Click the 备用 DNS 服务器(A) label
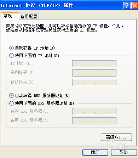The height and width of the screenshot is (158, 138). point(30,120)
